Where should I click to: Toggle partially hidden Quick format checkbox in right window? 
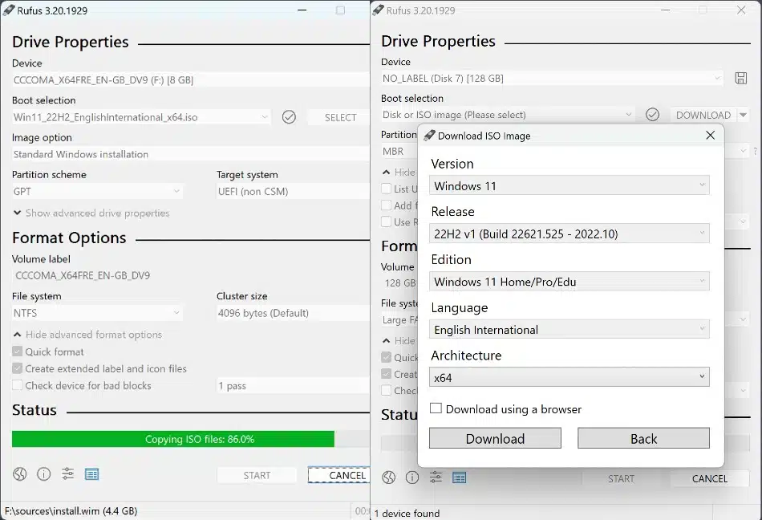point(387,357)
